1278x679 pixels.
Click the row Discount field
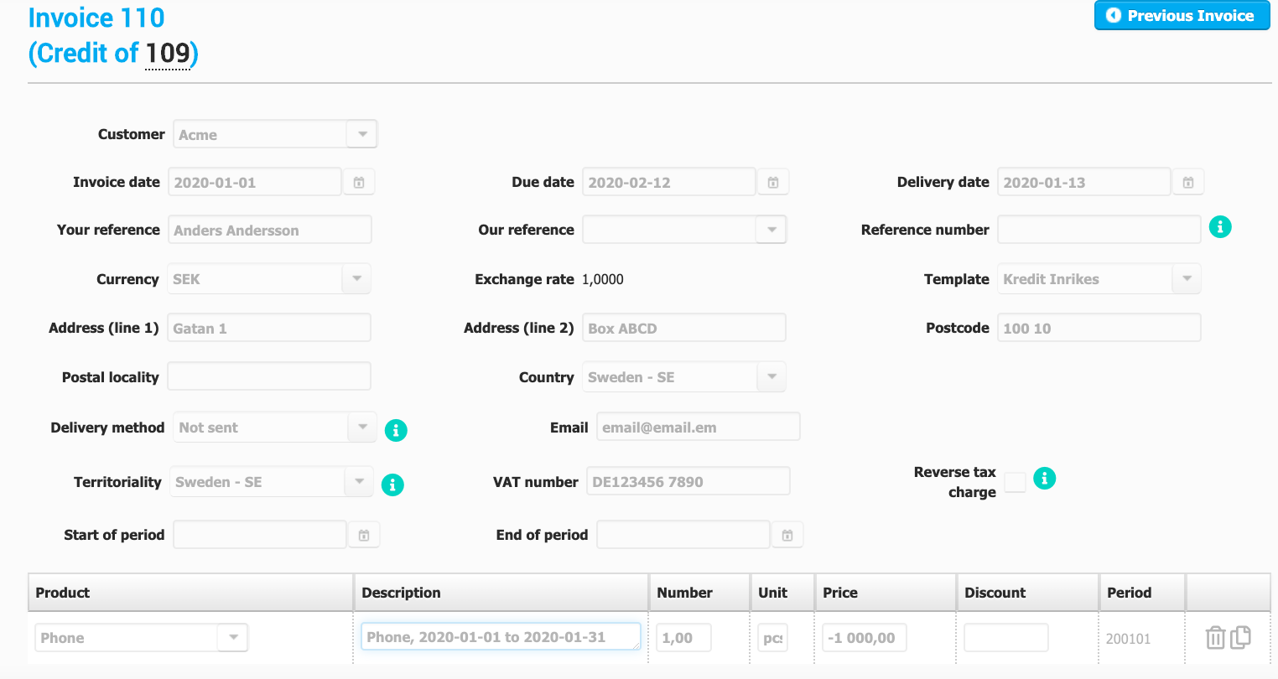pyautogui.click(x=1006, y=638)
